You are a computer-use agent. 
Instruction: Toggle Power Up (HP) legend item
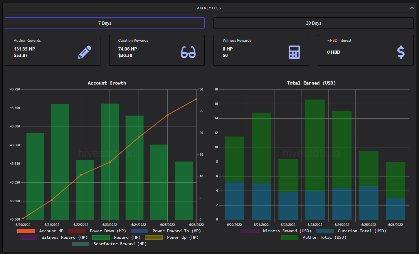(x=172, y=237)
